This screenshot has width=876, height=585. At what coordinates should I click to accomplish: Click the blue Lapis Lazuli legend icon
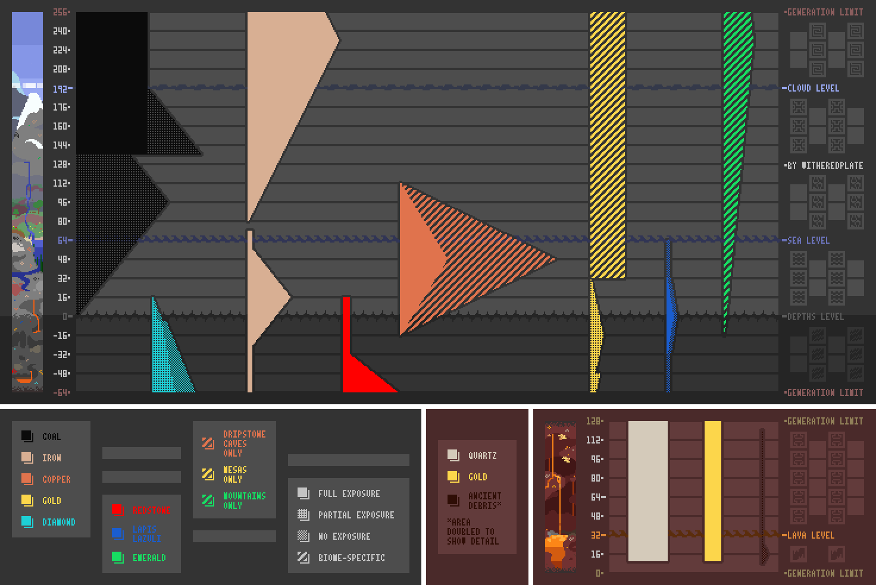[117, 534]
